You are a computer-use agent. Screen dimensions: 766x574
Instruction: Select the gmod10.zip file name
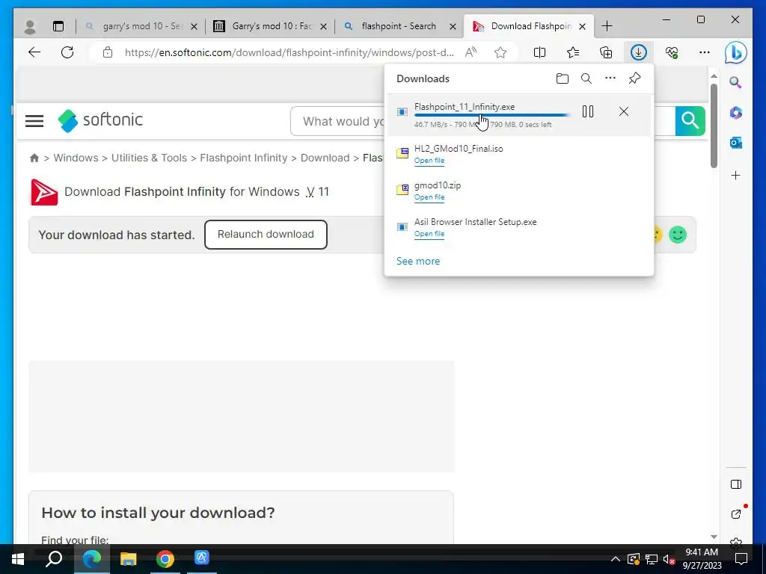pyautogui.click(x=438, y=185)
